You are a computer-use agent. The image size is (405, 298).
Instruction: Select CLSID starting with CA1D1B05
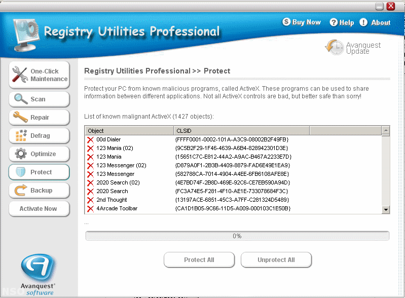pyautogui.click(x=233, y=208)
